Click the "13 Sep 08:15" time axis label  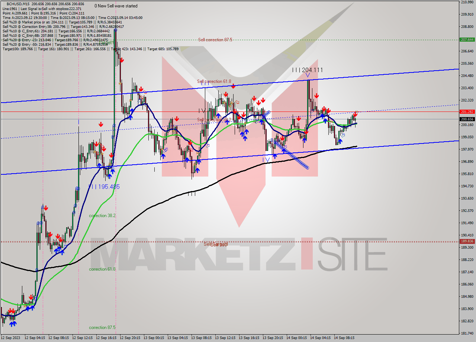201,338
